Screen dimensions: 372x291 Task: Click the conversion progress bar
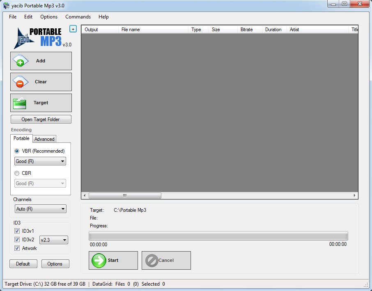tap(218, 236)
